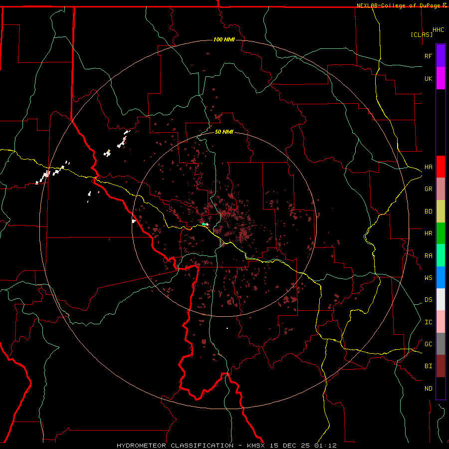The image size is (449, 449).
Task: Click the "DS" legend label
Action: coord(428,300)
